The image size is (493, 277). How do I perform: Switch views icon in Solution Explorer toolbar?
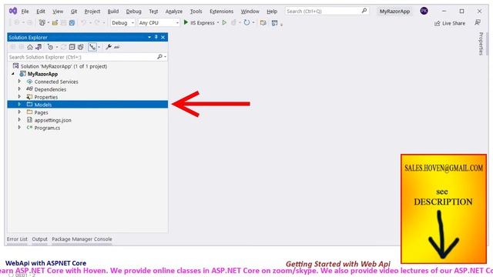pos(39,47)
